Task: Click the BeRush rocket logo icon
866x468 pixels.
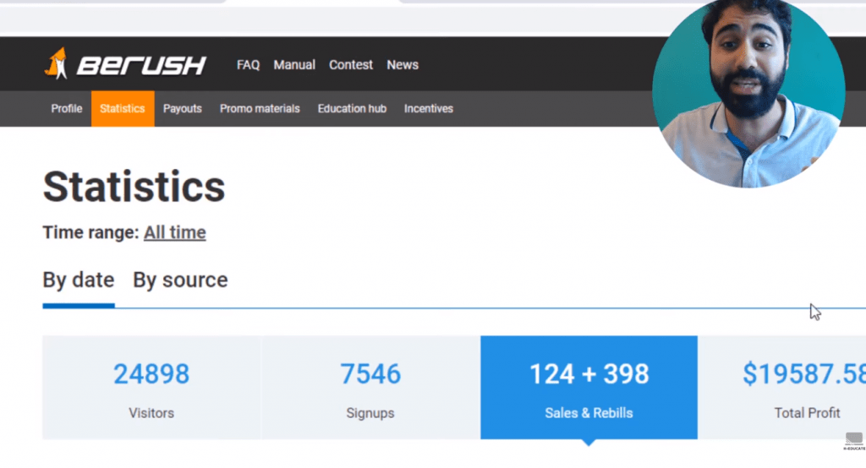Action: (x=57, y=64)
